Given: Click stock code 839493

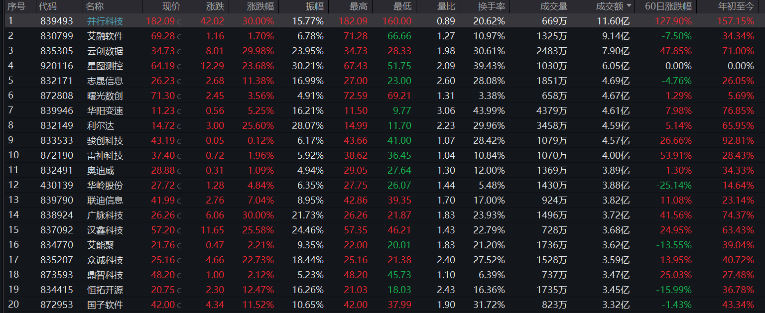Looking at the screenshot, I should pos(57,21).
